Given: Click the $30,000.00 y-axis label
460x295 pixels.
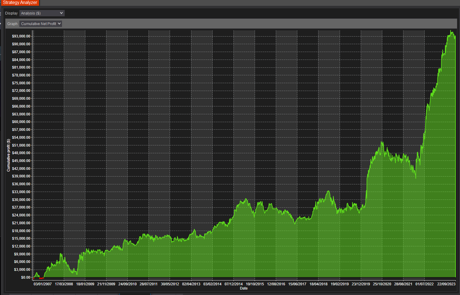Looking at the screenshot, I should (21, 200).
